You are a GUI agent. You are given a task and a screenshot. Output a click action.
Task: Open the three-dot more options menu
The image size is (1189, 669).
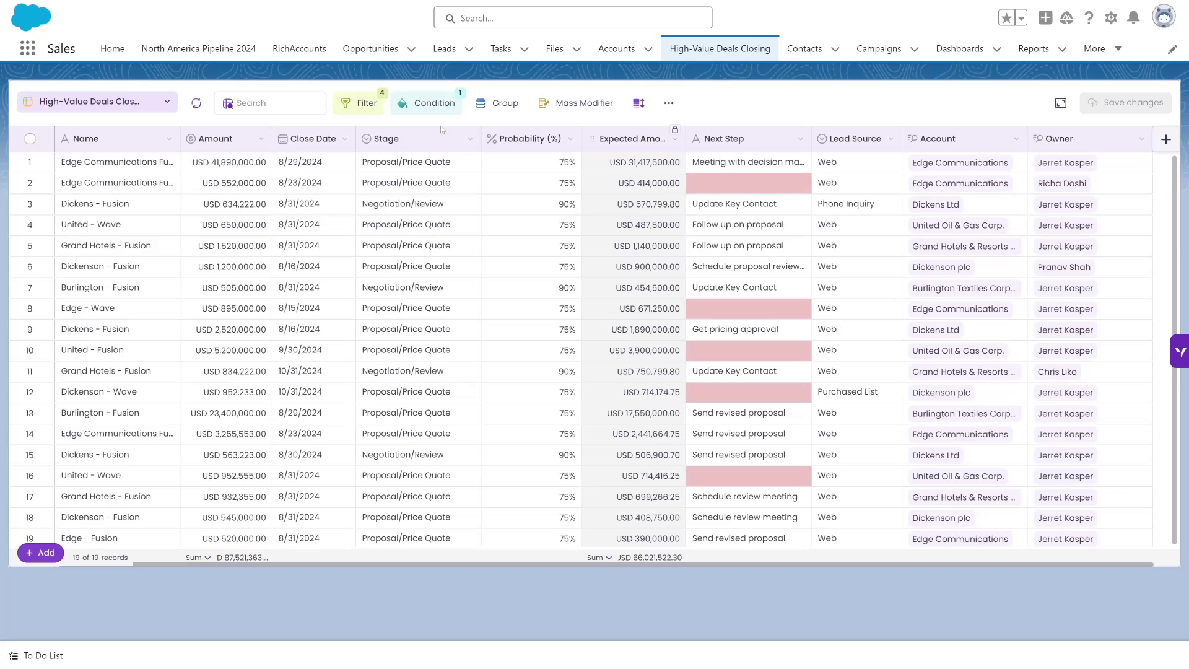669,103
